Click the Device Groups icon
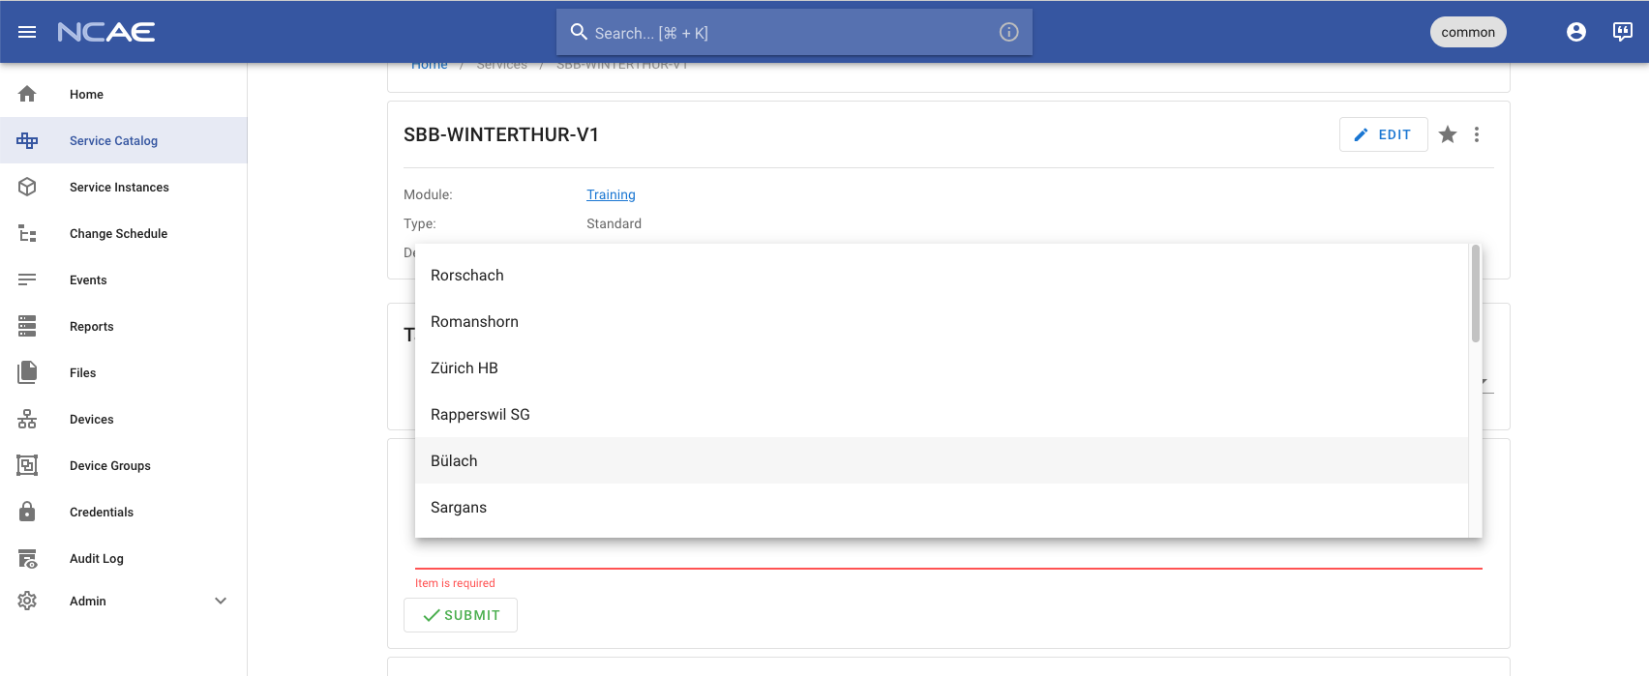The width and height of the screenshot is (1649, 676). (x=27, y=465)
